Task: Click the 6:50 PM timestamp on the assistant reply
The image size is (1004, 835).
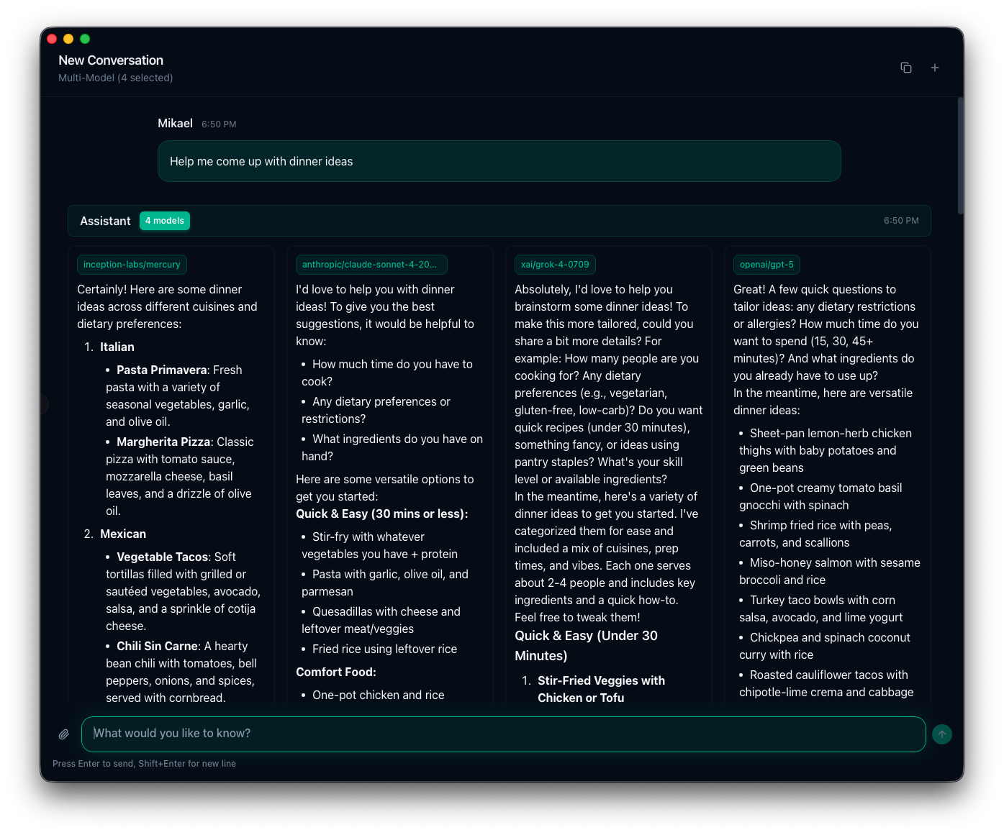Action: [x=901, y=221]
